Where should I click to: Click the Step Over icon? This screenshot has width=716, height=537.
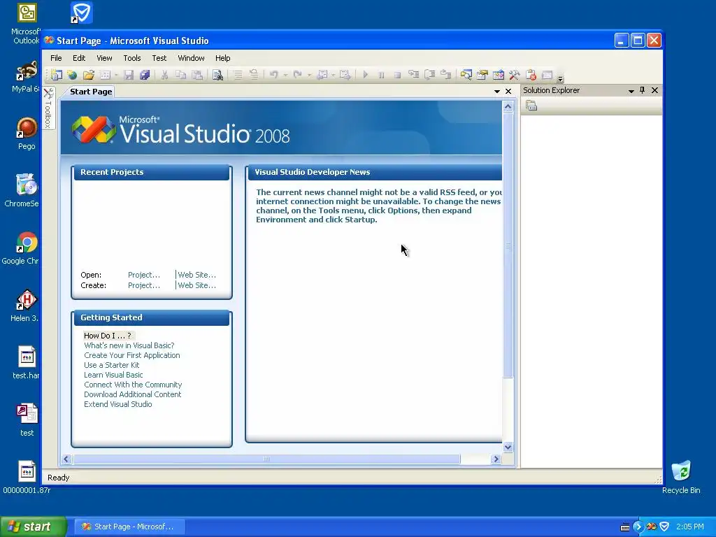click(430, 74)
